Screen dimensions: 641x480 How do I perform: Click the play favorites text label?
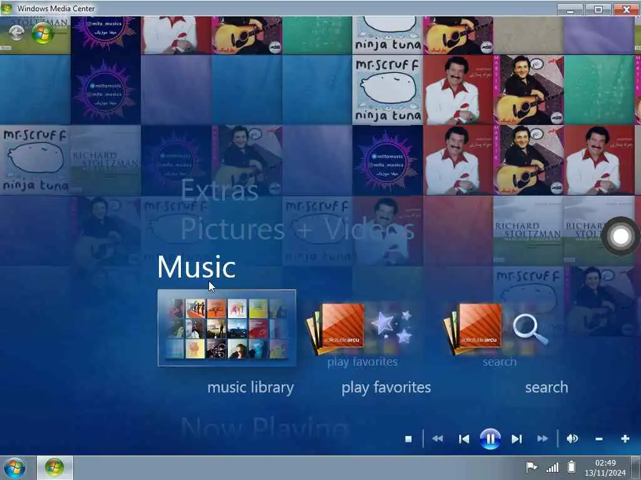[386, 387]
